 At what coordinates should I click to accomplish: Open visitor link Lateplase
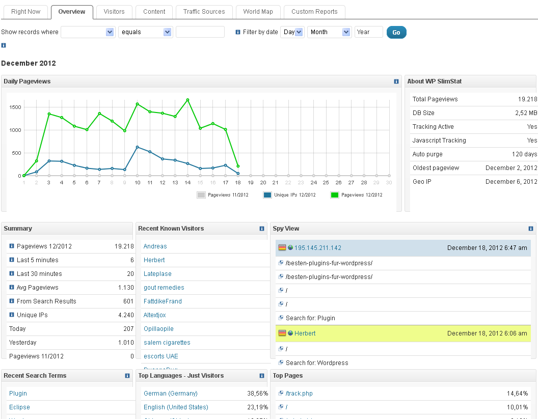pos(157,273)
